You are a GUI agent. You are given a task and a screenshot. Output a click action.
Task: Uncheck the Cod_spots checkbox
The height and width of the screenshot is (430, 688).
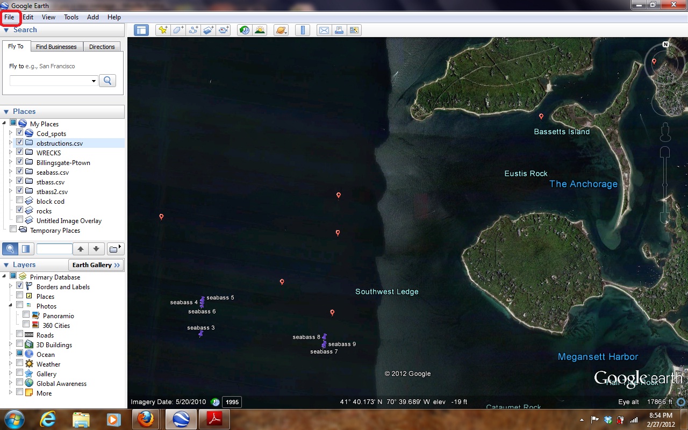tap(20, 133)
